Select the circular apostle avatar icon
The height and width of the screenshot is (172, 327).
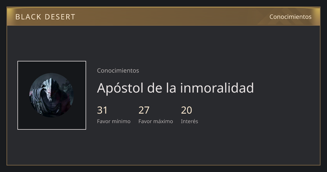[x=52, y=95]
